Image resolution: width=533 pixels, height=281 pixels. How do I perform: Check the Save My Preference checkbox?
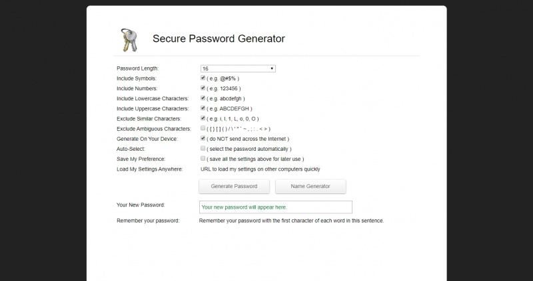point(203,159)
